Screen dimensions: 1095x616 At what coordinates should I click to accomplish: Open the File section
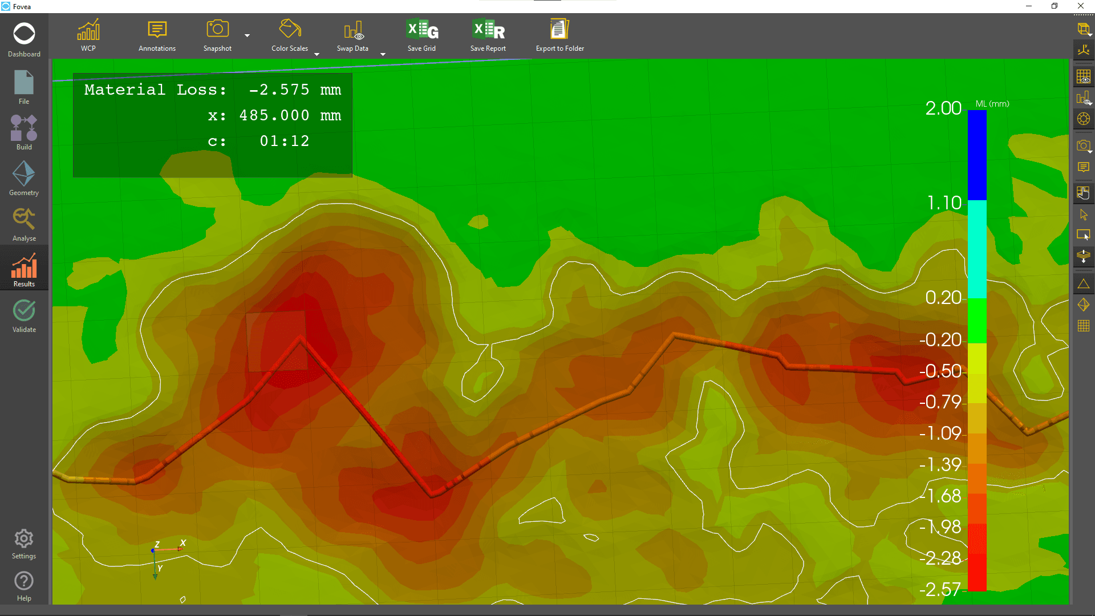pyautogui.click(x=24, y=87)
